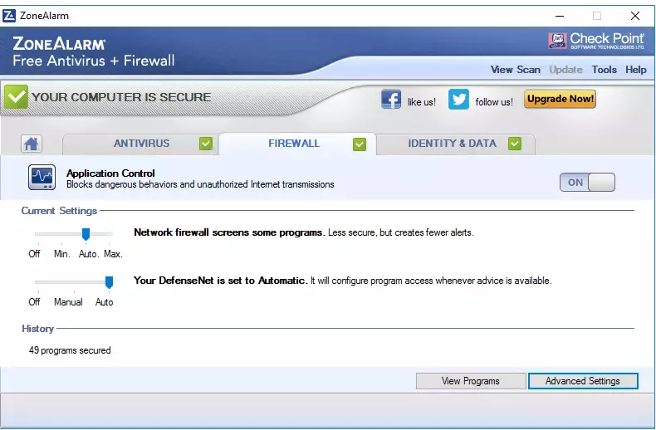Click the follow us! link

point(494,102)
